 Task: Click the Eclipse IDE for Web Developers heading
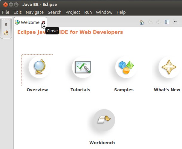click(x=70, y=32)
